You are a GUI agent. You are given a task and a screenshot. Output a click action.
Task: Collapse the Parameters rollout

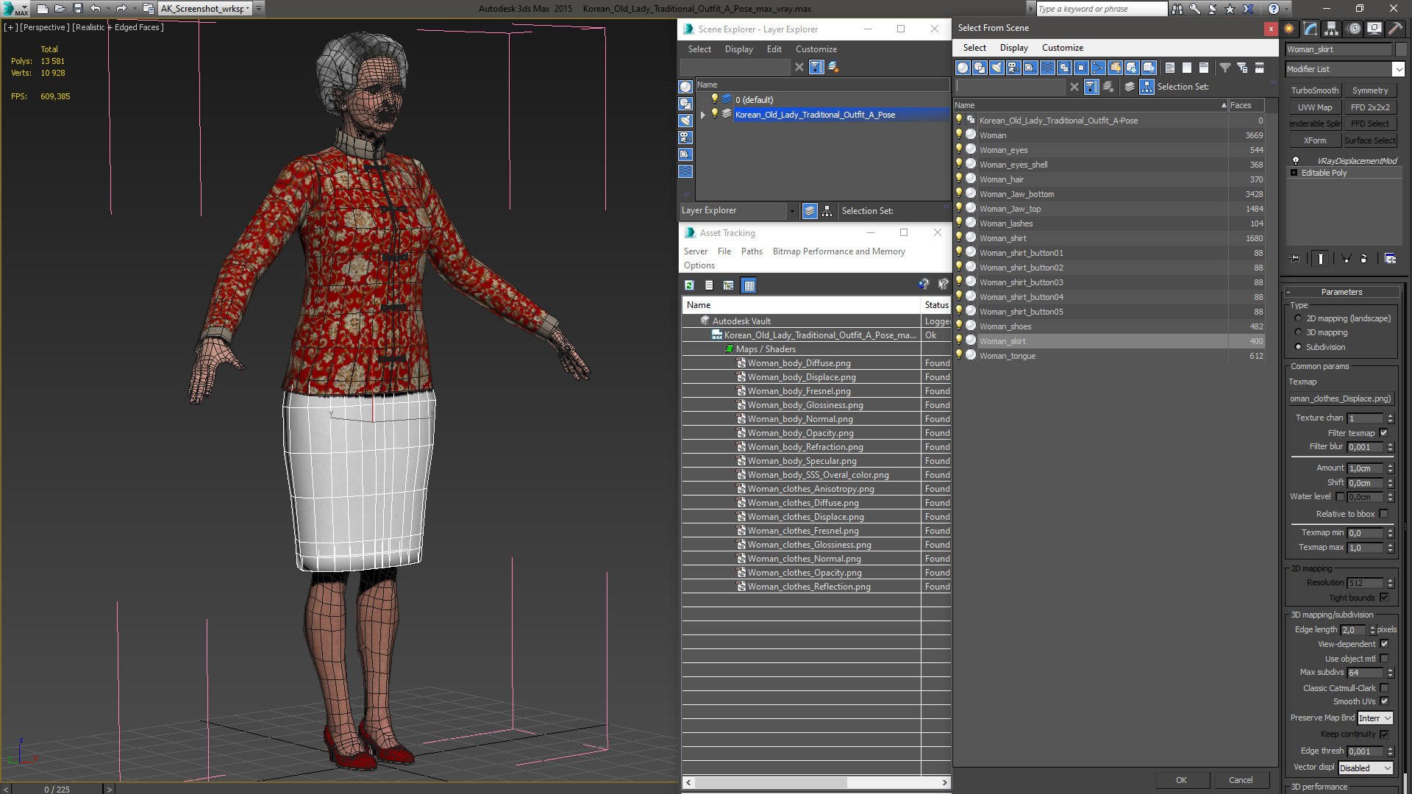pos(1341,292)
